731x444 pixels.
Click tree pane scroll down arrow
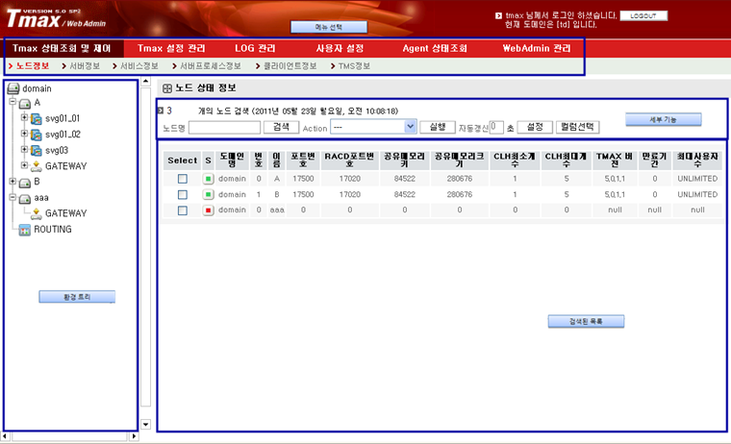[146, 425]
